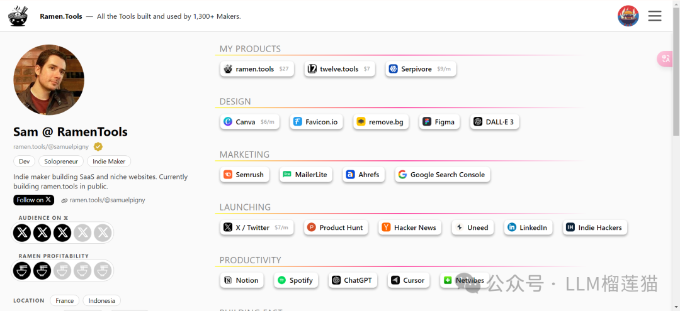The image size is (680, 311).
Task: Click the DALL·E 3 icon
Action: point(478,122)
